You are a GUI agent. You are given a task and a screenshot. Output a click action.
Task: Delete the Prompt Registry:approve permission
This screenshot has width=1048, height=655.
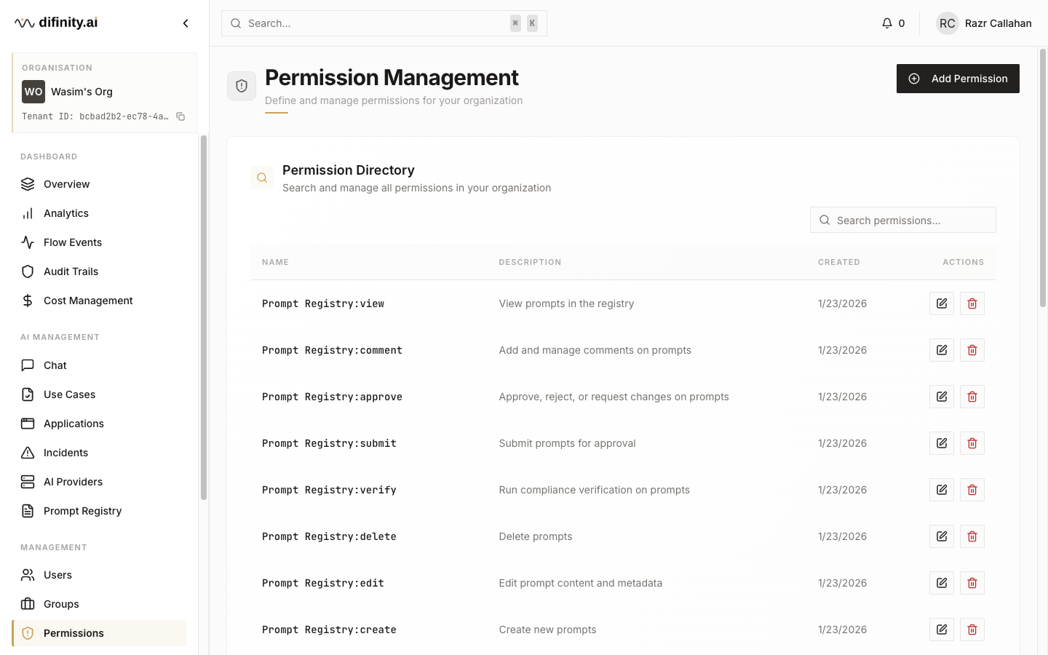coord(972,397)
